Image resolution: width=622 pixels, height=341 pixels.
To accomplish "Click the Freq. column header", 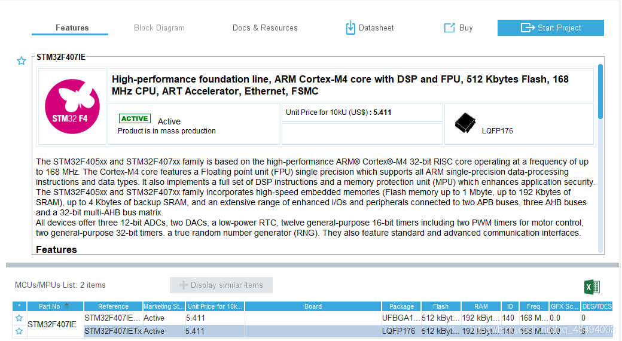I will click(534, 306).
